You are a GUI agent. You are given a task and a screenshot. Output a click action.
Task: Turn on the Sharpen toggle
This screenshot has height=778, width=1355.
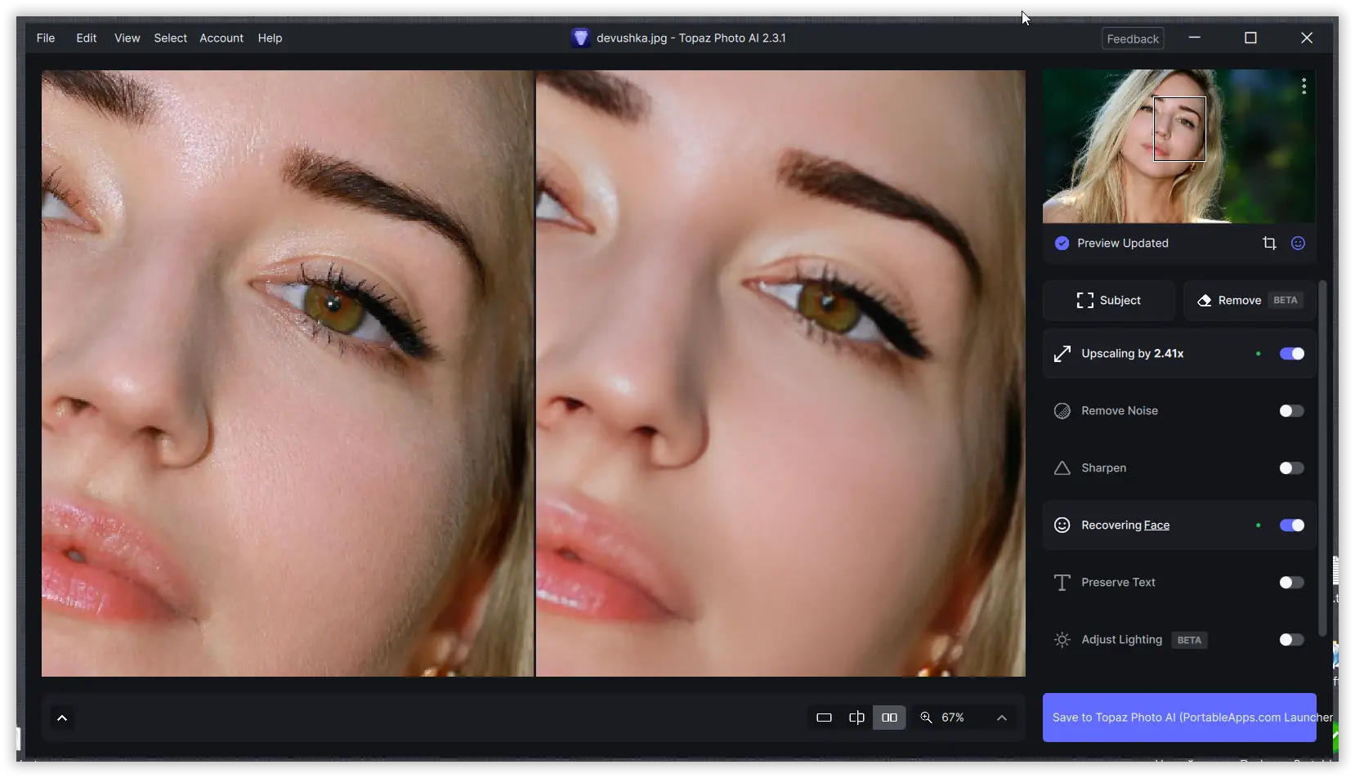click(1290, 467)
